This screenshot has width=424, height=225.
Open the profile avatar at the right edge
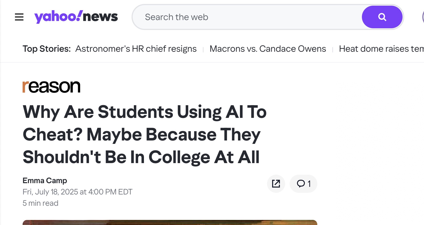point(423,17)
